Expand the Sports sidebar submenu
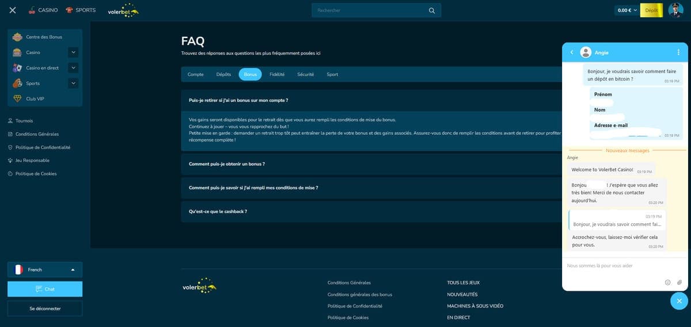The image size is (691, 327). [73, 83]
